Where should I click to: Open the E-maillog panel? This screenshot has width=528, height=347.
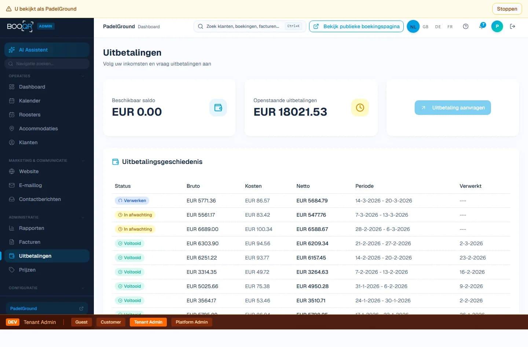point(30,185)
